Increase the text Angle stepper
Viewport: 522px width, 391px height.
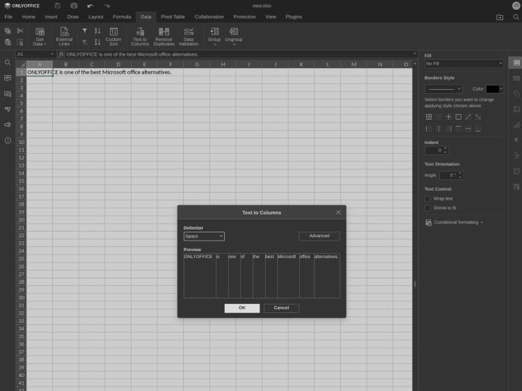(x=460, y=173)
